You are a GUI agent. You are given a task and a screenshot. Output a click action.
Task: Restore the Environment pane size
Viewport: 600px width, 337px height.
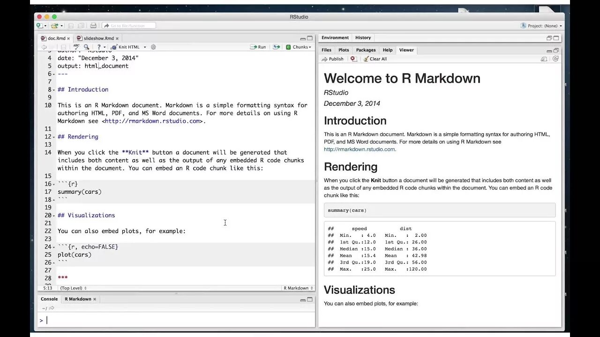coord(549,38)
